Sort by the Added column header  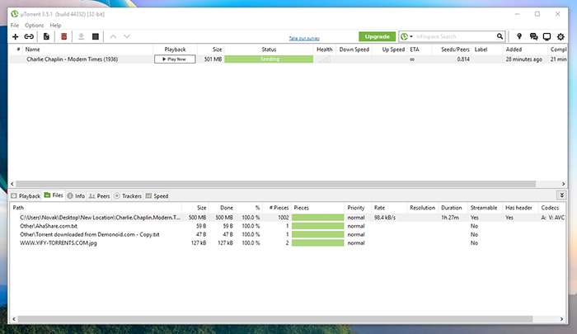(x=525, y=49)
